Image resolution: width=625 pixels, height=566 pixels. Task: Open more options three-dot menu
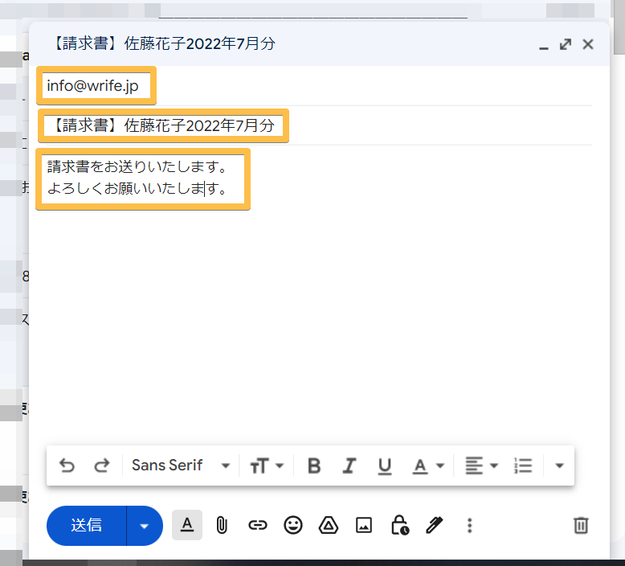(470, 526)
